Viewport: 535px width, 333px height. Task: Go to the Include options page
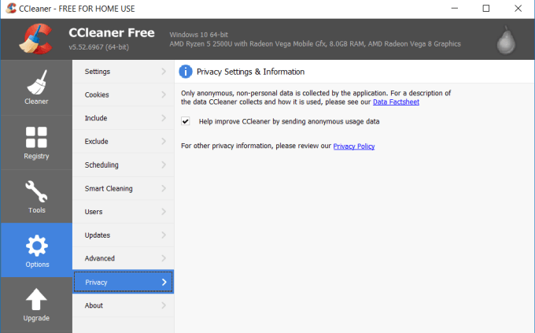124,118
